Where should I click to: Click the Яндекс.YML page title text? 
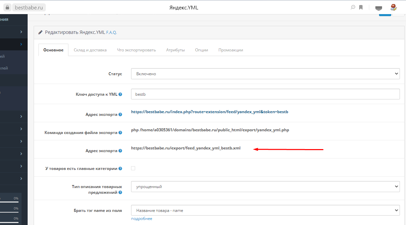coord(184,7)
